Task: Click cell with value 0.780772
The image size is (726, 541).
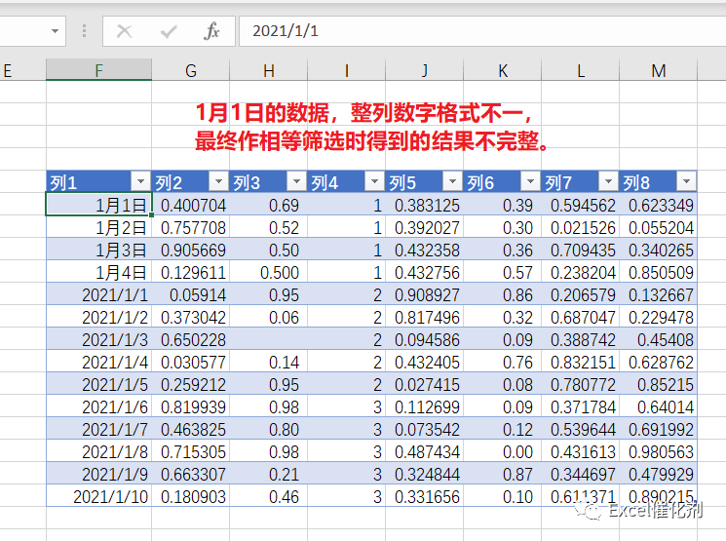Action: [580, 384]
